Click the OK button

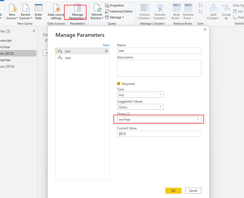pyautogui.click(x=173, y=191)
